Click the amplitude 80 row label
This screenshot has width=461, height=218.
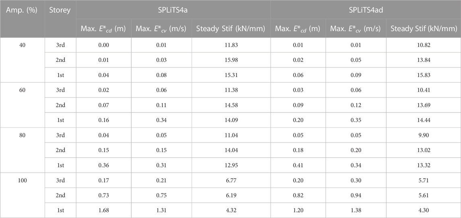point(22,135)
